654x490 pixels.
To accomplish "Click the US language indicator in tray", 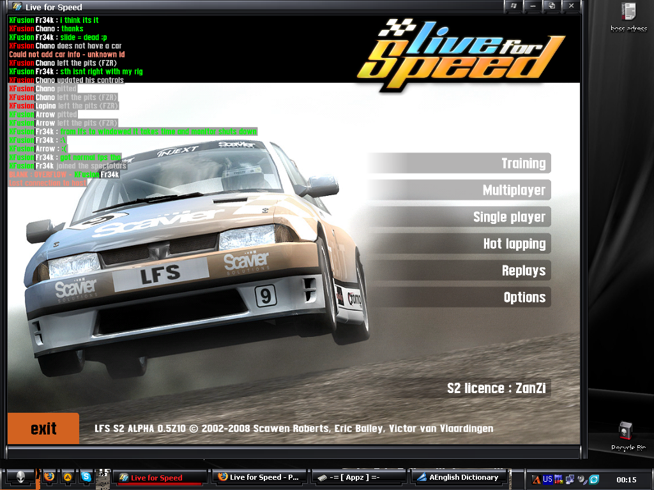I will (x=547, y=479).
